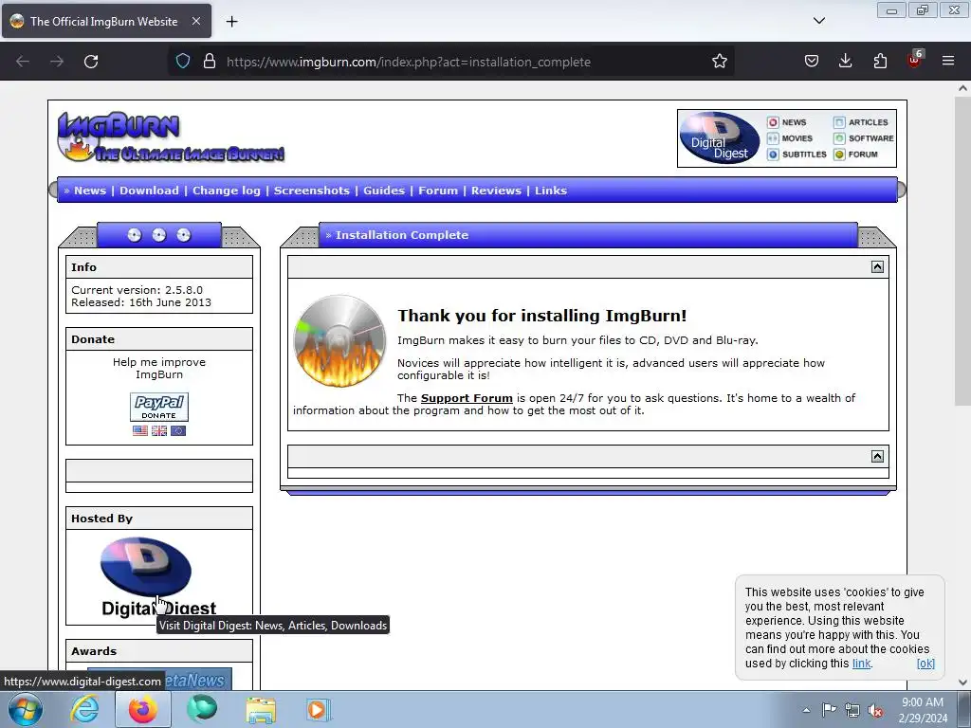This screenshot has width=971, height=728.
Task: Open the Download page in navbar
Action: [149, 191]
